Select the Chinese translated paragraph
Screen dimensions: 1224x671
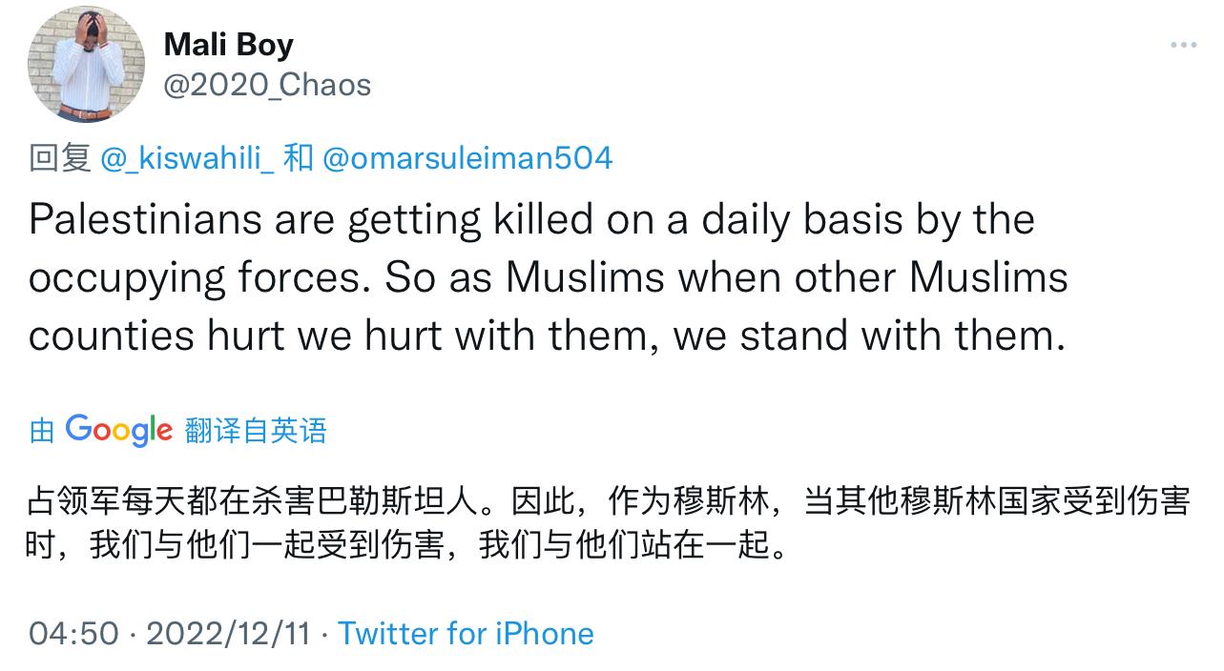pyautogui.click(x=611, y=519)
